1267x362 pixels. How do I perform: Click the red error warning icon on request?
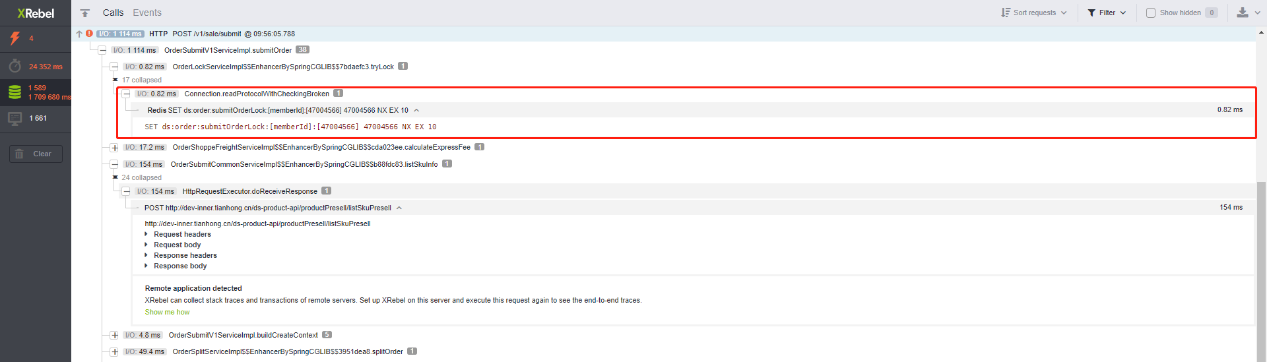(x=89, y=34)
